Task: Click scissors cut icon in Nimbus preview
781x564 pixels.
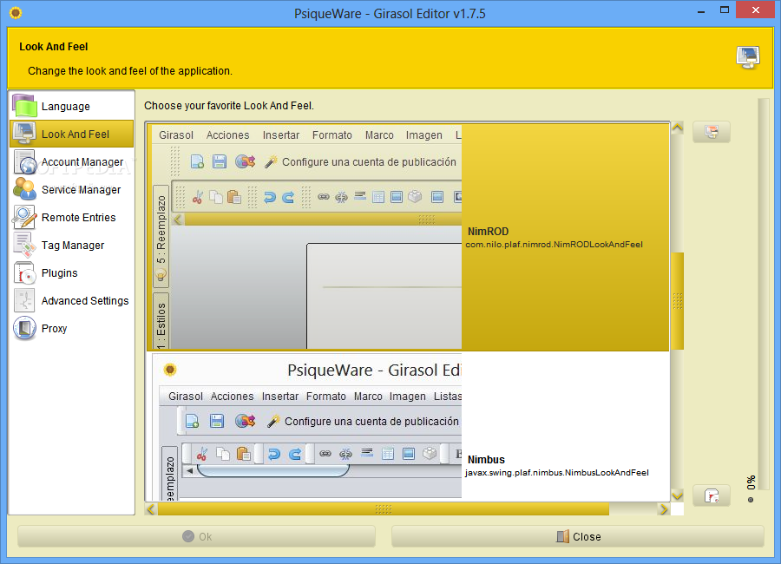Action: pyautogui.click(x=201, y=454)
